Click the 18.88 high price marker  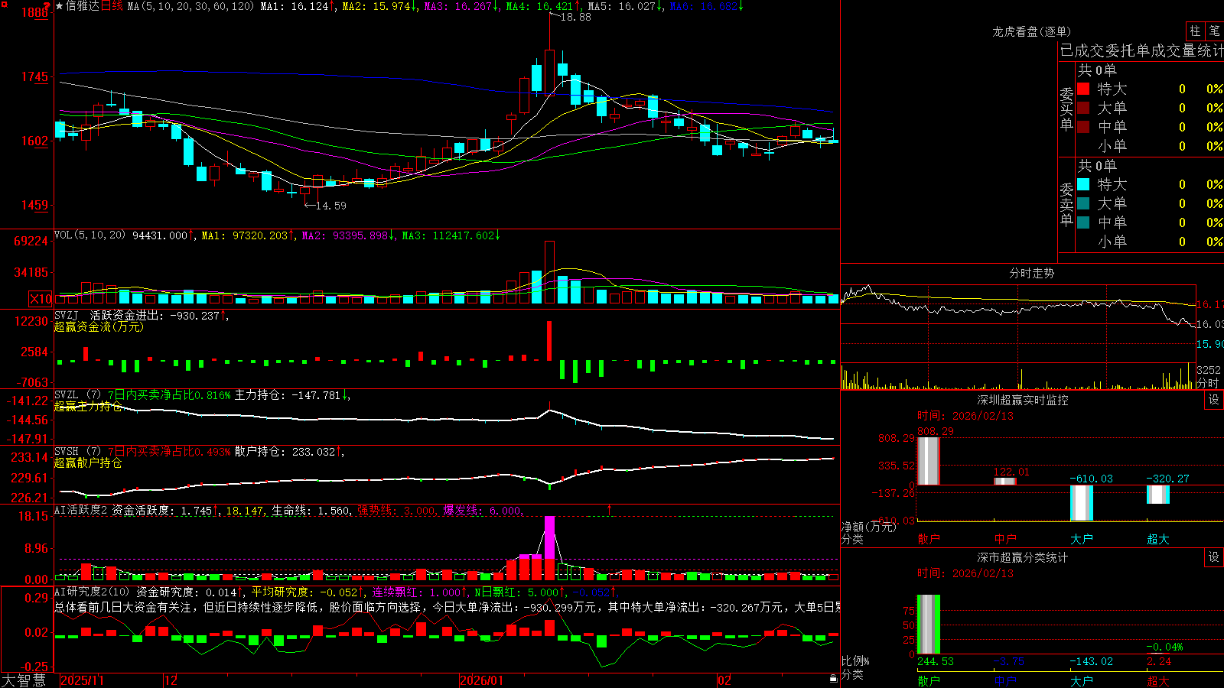pyautogui.click(x=575, y=17)
